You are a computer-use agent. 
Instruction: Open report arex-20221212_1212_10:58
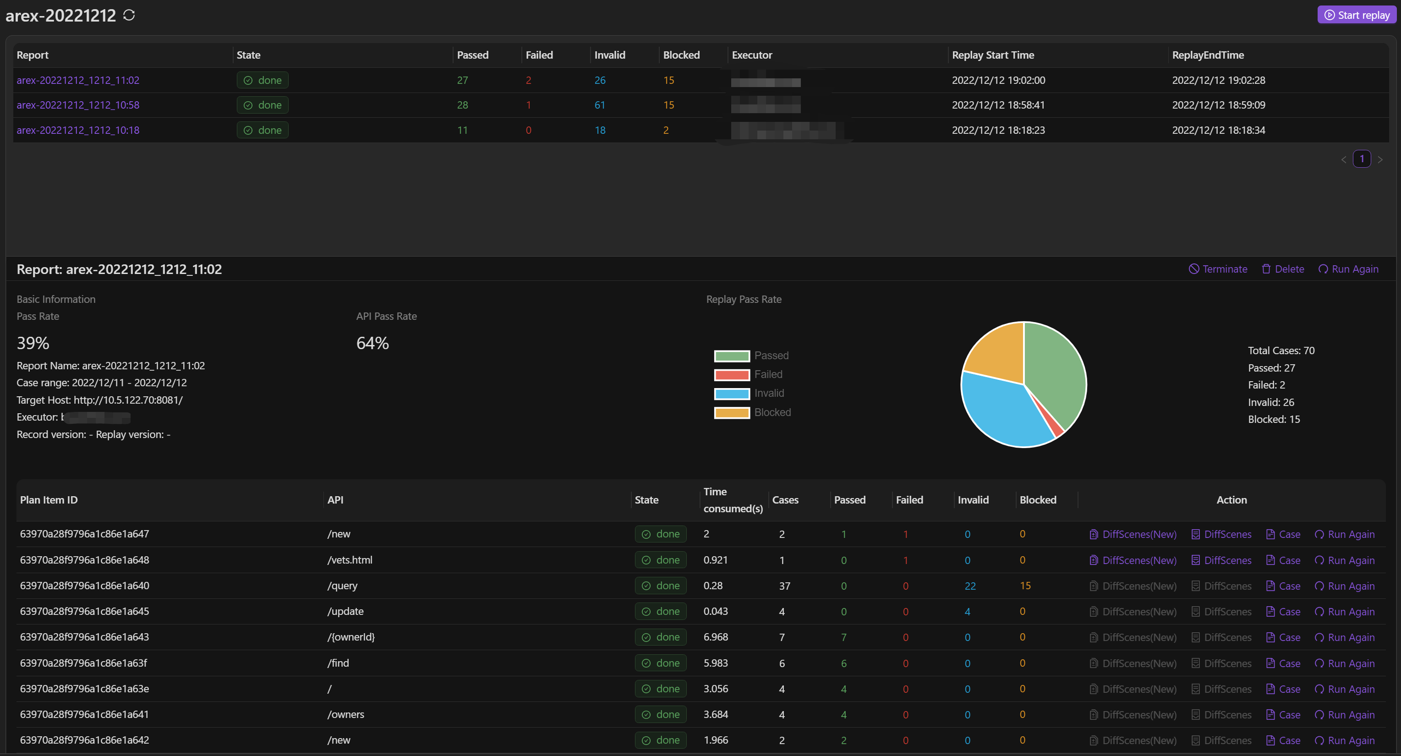coord(78,105)
